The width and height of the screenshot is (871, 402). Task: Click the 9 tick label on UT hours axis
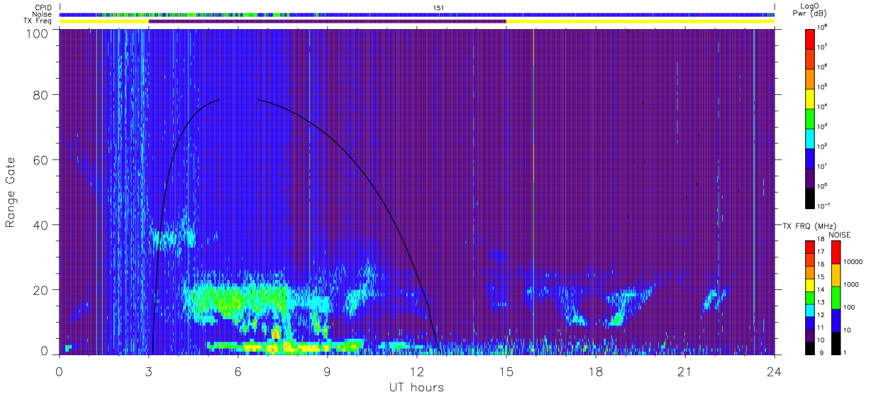click(x=328, y=371)
